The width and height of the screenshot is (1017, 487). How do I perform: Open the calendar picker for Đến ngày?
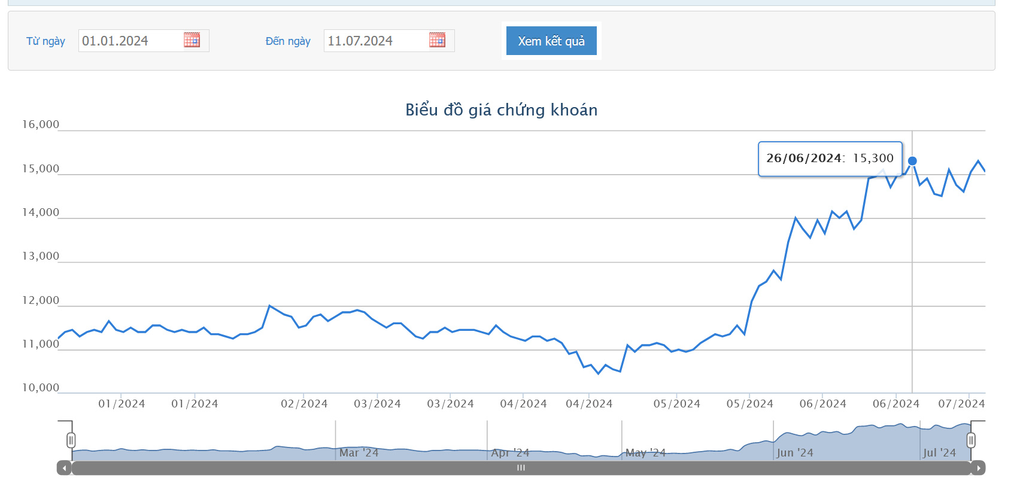[x=437, y=40]
